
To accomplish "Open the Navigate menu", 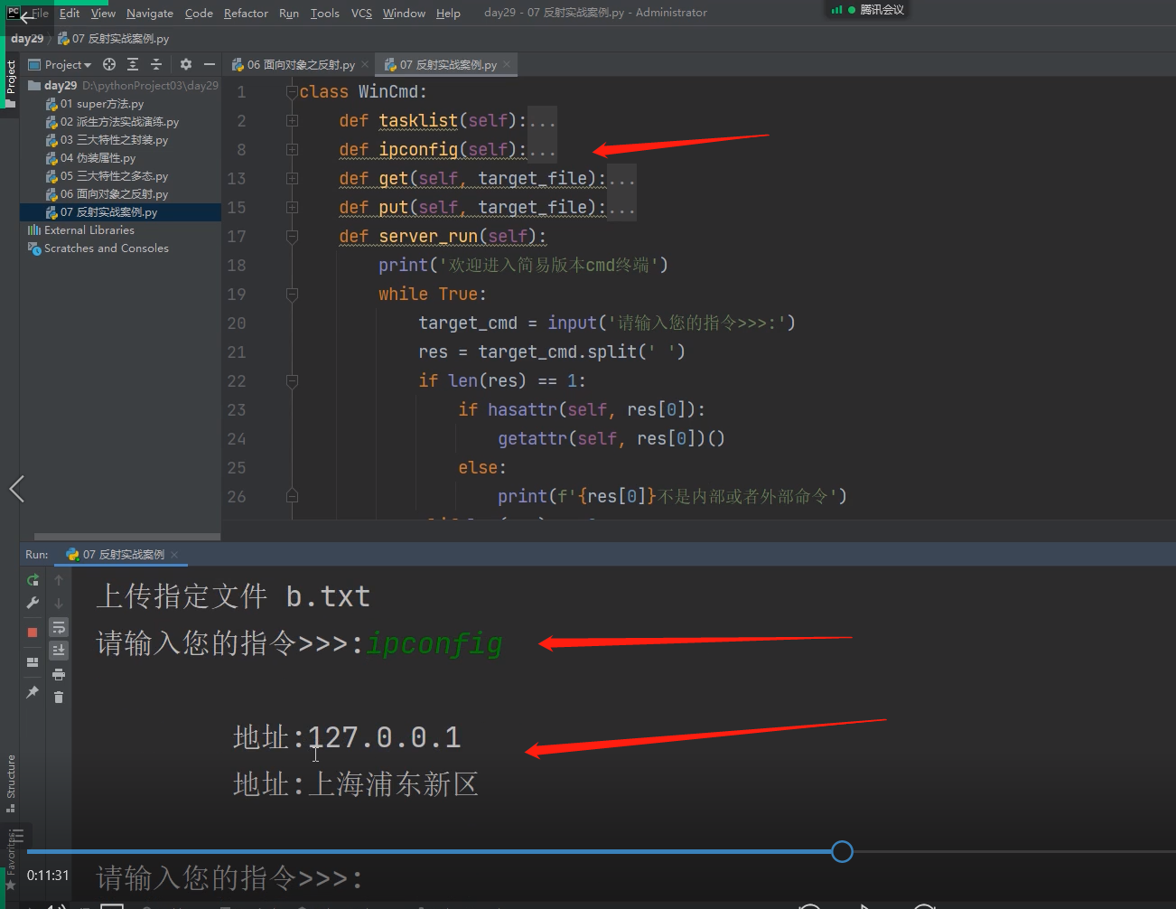I will (150, 13).
